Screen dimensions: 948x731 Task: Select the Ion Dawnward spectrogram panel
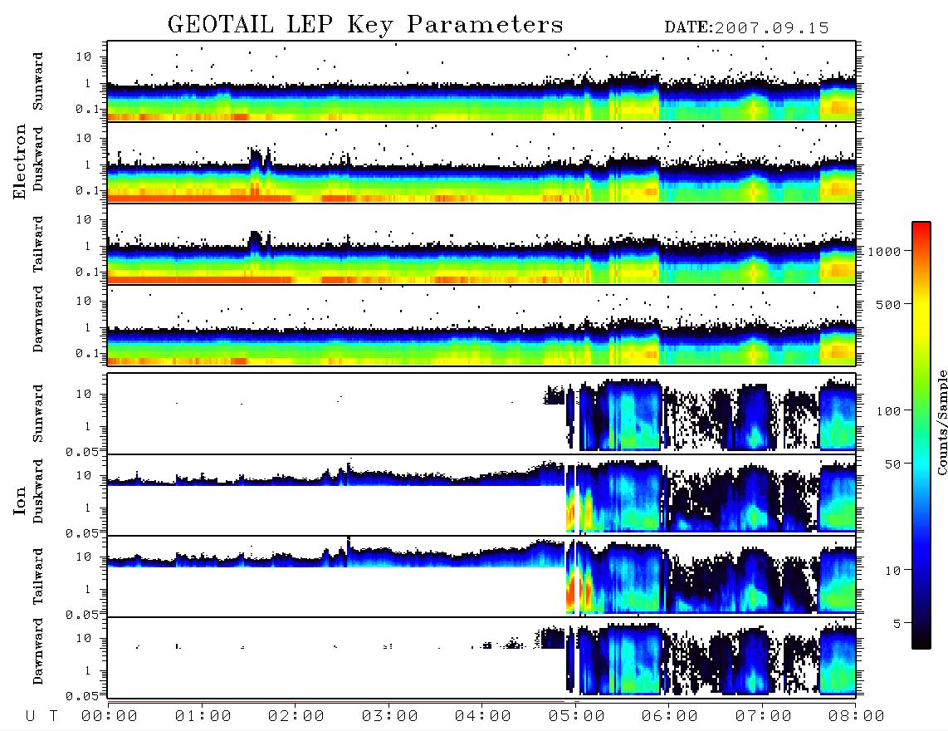tap(481, 658)
